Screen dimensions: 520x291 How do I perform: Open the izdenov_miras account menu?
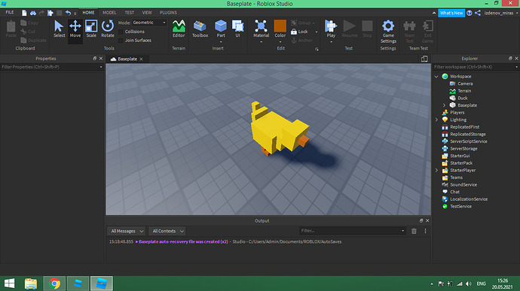(x=500, y=13)
